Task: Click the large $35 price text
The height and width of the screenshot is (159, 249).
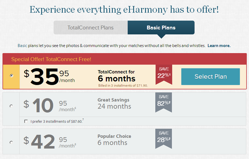Action: (x=44, y=76)
